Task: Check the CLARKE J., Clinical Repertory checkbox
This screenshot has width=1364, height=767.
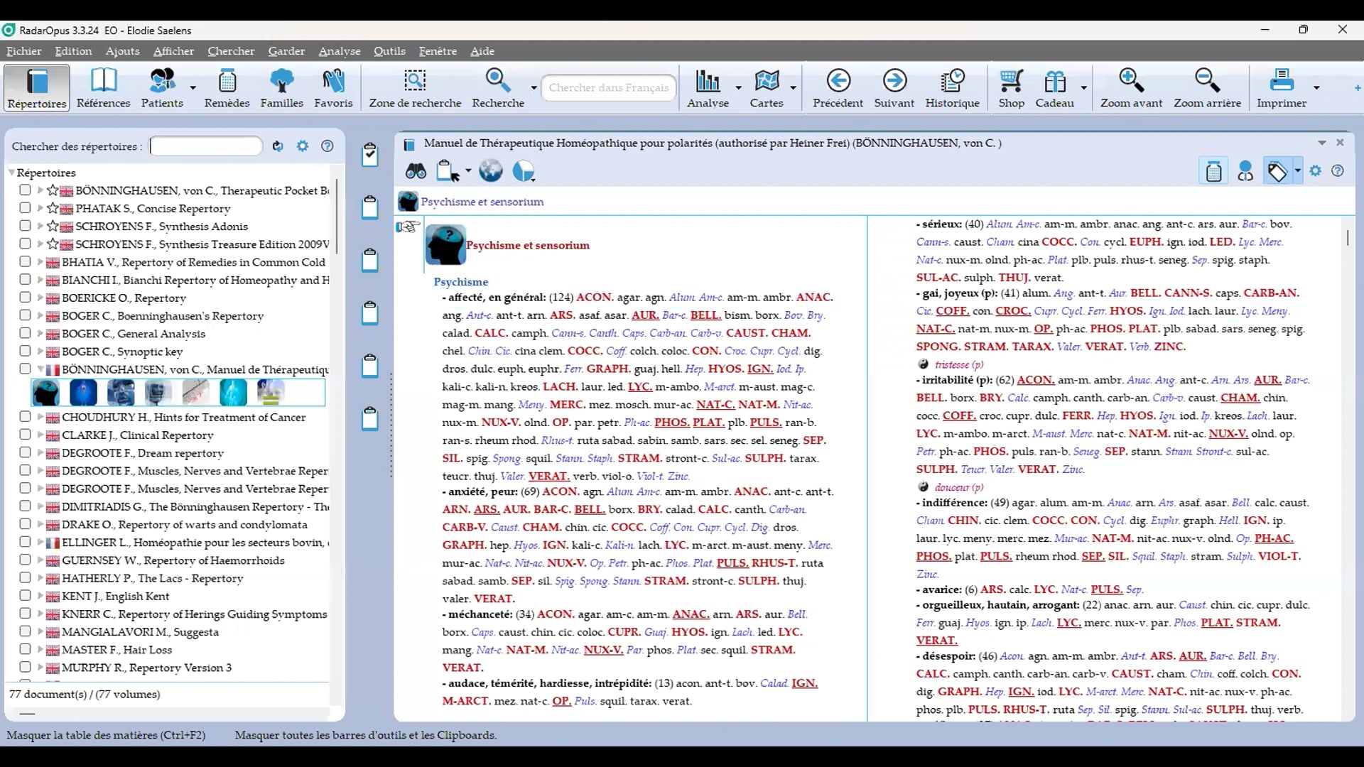Action: click(x=25, y=434)
